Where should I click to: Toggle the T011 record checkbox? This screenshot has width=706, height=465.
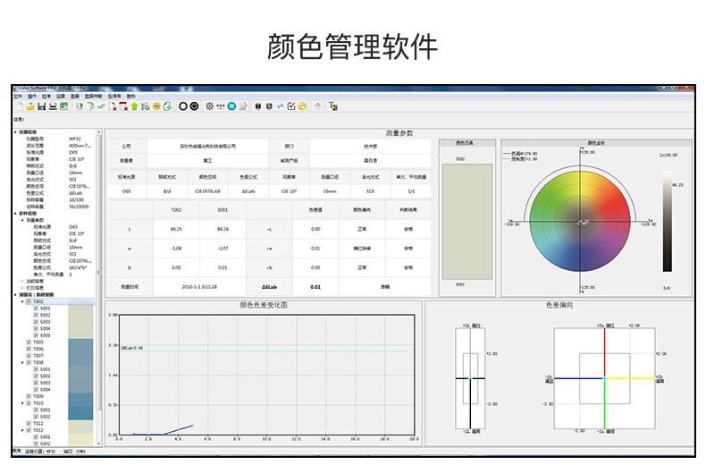click(x=29, y=423)
